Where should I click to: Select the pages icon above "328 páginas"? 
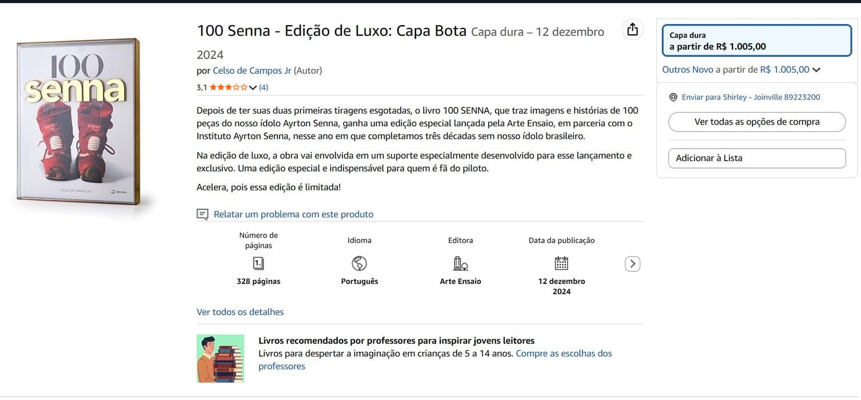click(258, 263)
